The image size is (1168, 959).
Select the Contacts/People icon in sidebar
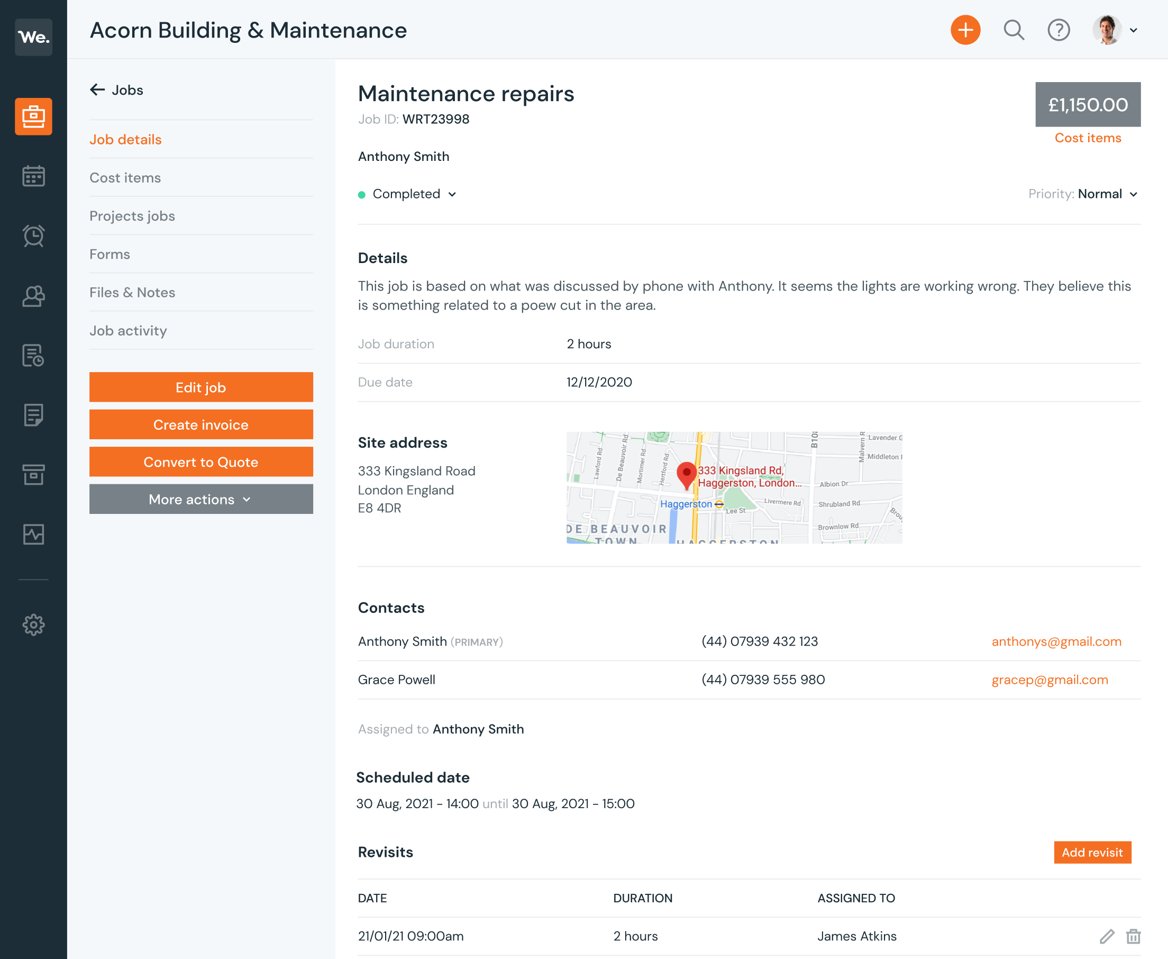pyautogui.click(x=33, y=295)
